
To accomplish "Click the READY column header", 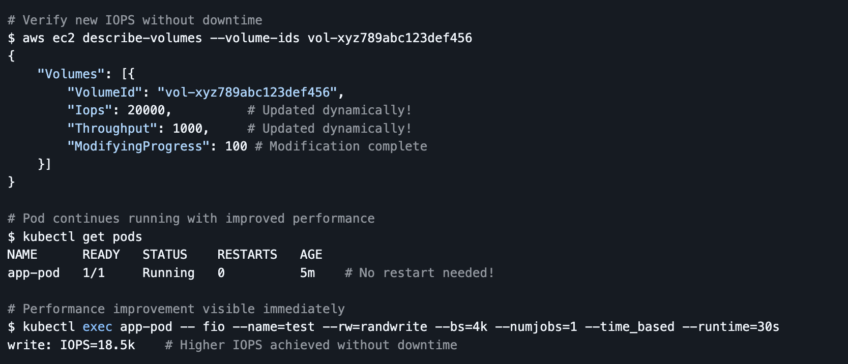I will pyautogui.click(x=101, y=255).
